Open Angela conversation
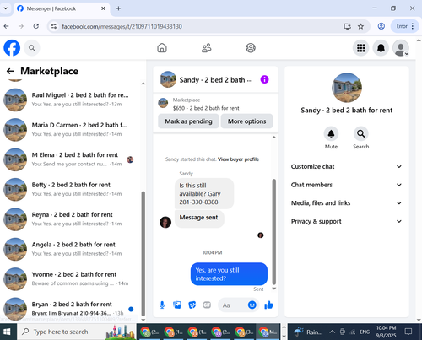 point(70,249)
